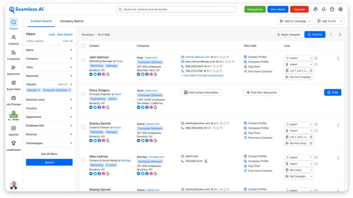Screen dimensions: 353x198
Task: Open Contacts from the sidebar
Action: click(x=13, y=40)
